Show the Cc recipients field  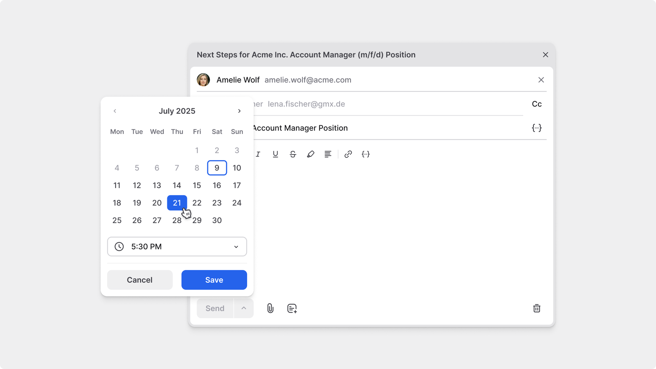536,104
